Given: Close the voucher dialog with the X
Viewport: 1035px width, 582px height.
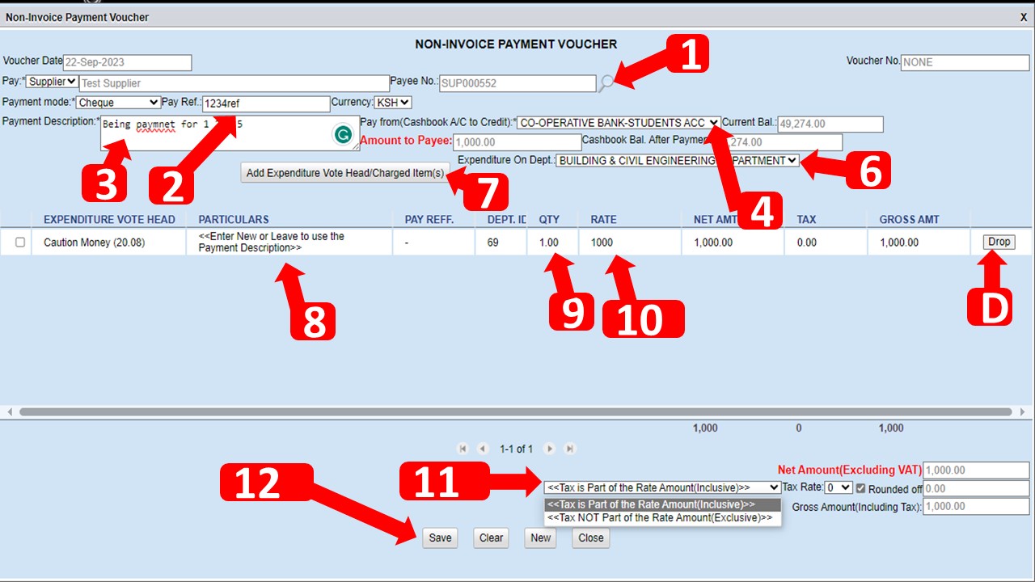Looking at the screenshot, I should [x=1024, y=17].
